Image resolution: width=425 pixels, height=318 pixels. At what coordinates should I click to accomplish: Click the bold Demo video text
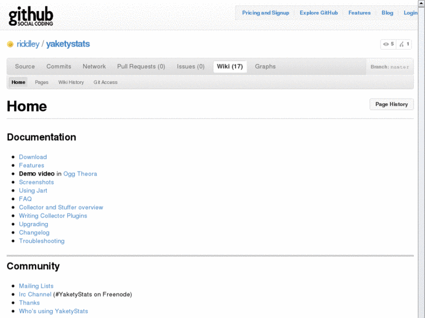tap(37, 174)
